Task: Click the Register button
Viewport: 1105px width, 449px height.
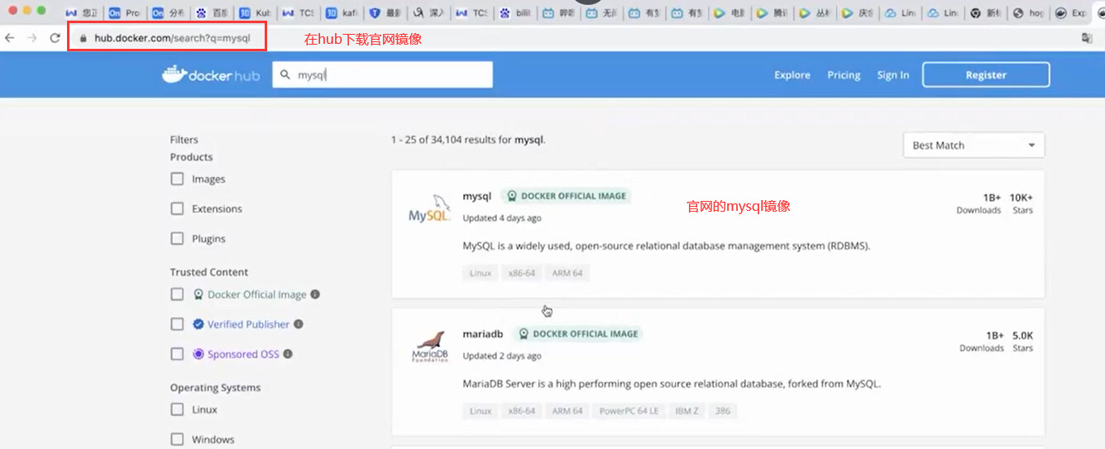Action: (x=986, y=74)
